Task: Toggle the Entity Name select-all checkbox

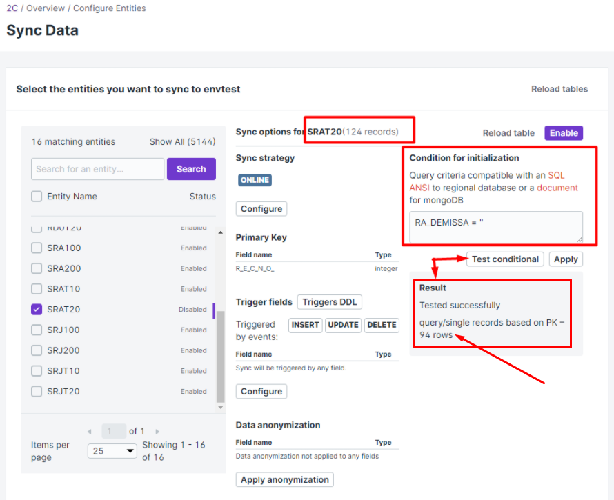Action: pos(37,197)
